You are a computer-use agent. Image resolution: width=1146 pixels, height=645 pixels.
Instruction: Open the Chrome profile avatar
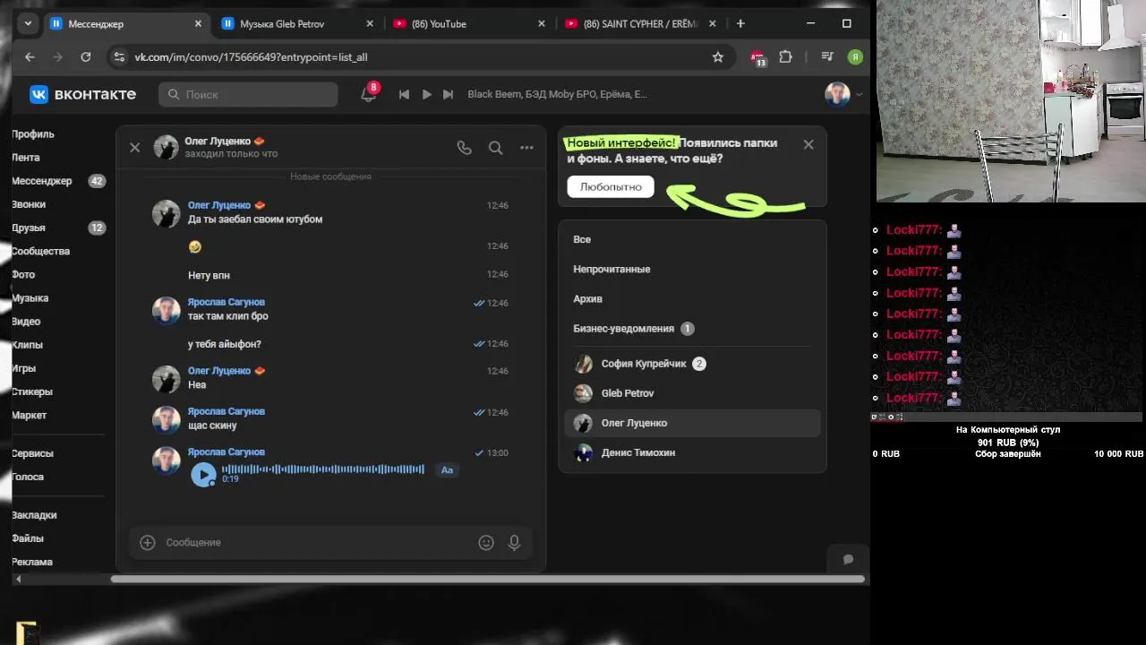click(855, 56)
